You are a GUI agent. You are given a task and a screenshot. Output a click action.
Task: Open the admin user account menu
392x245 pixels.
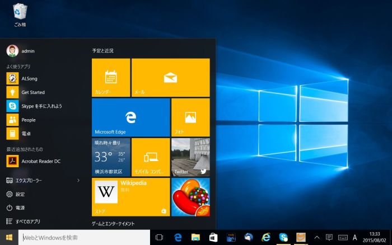(x=21, y=51)
